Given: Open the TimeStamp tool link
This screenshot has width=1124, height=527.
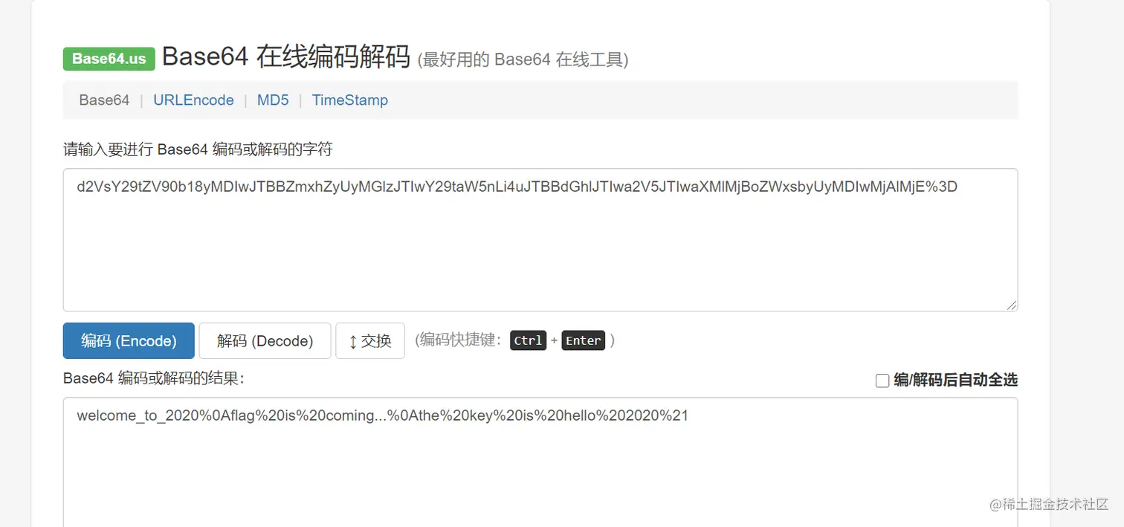Looking at the screenshot, I should (x=350, y=100).
